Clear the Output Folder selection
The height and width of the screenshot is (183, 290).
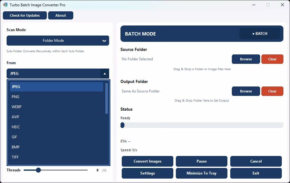[272, 91]
